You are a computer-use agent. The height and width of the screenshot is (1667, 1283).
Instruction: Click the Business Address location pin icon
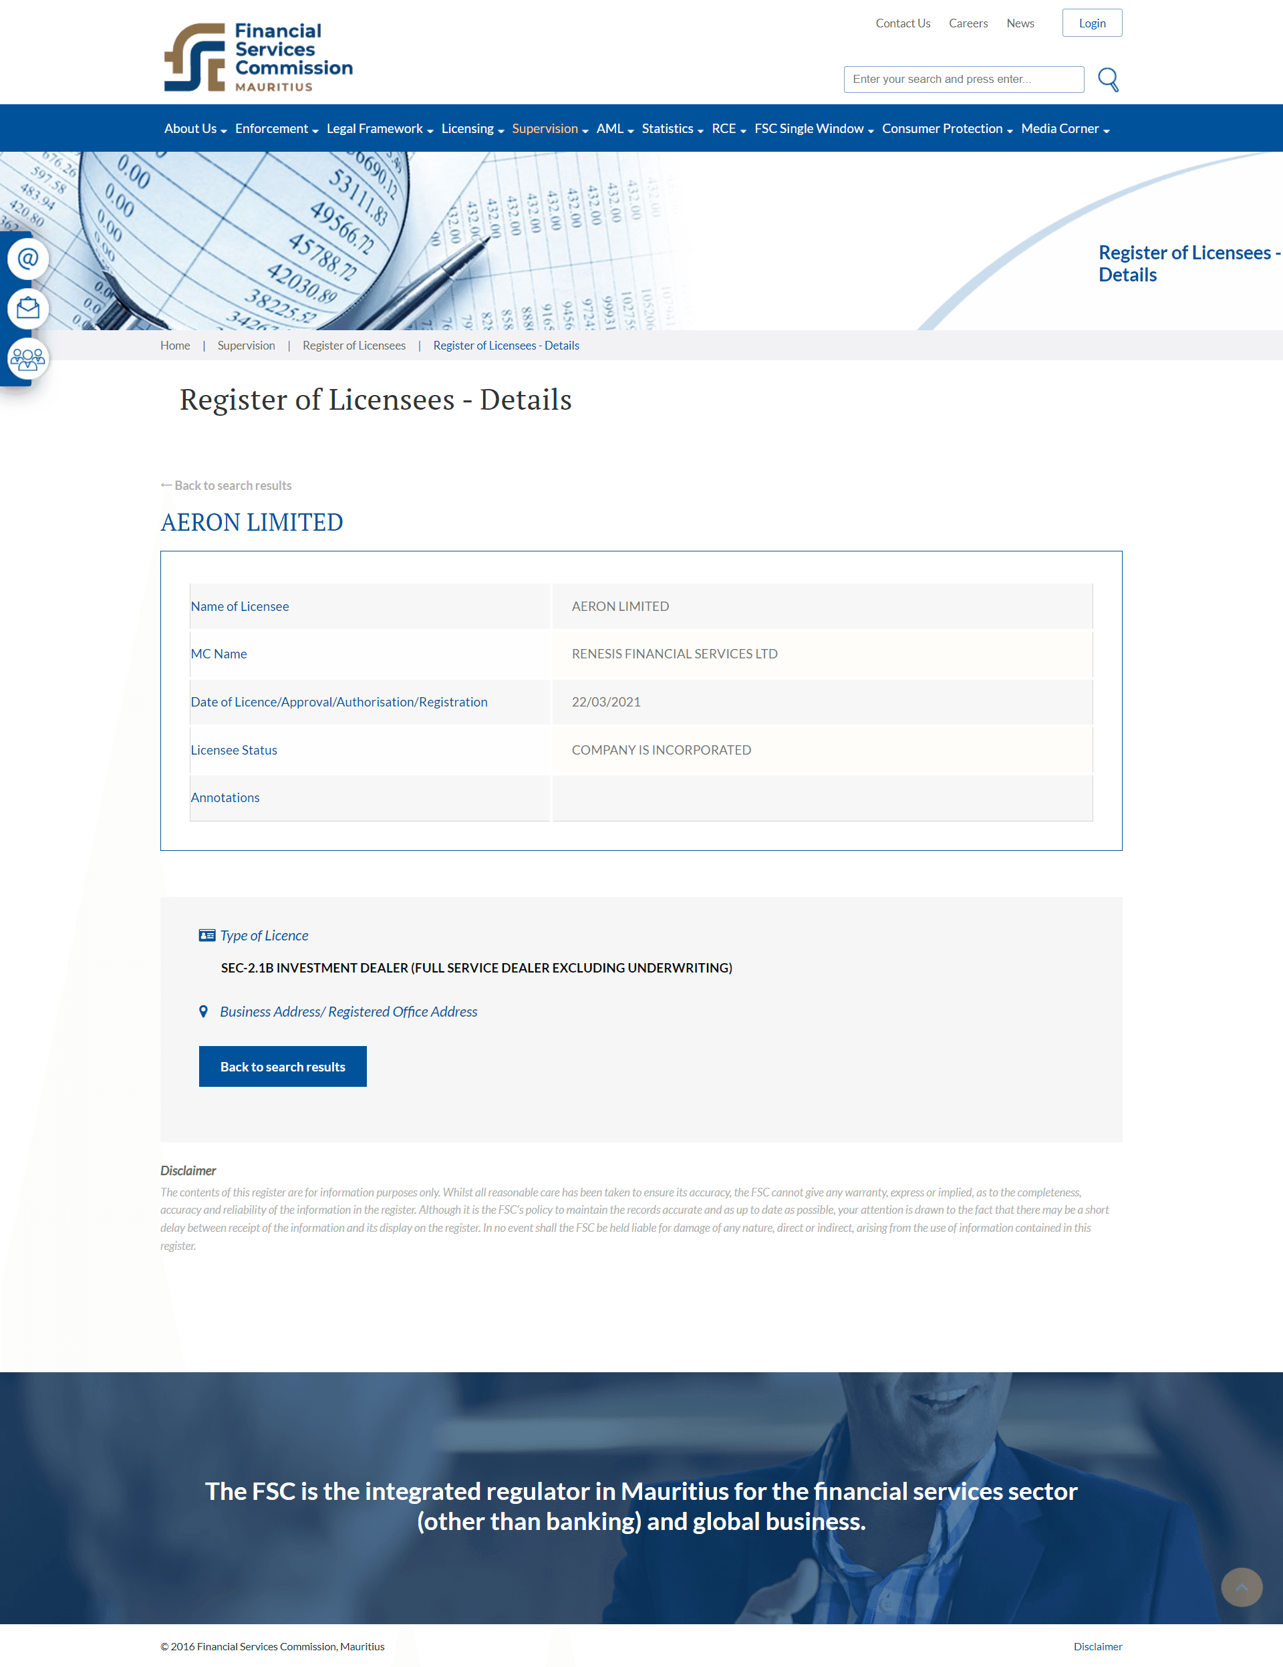(203, 1011)
